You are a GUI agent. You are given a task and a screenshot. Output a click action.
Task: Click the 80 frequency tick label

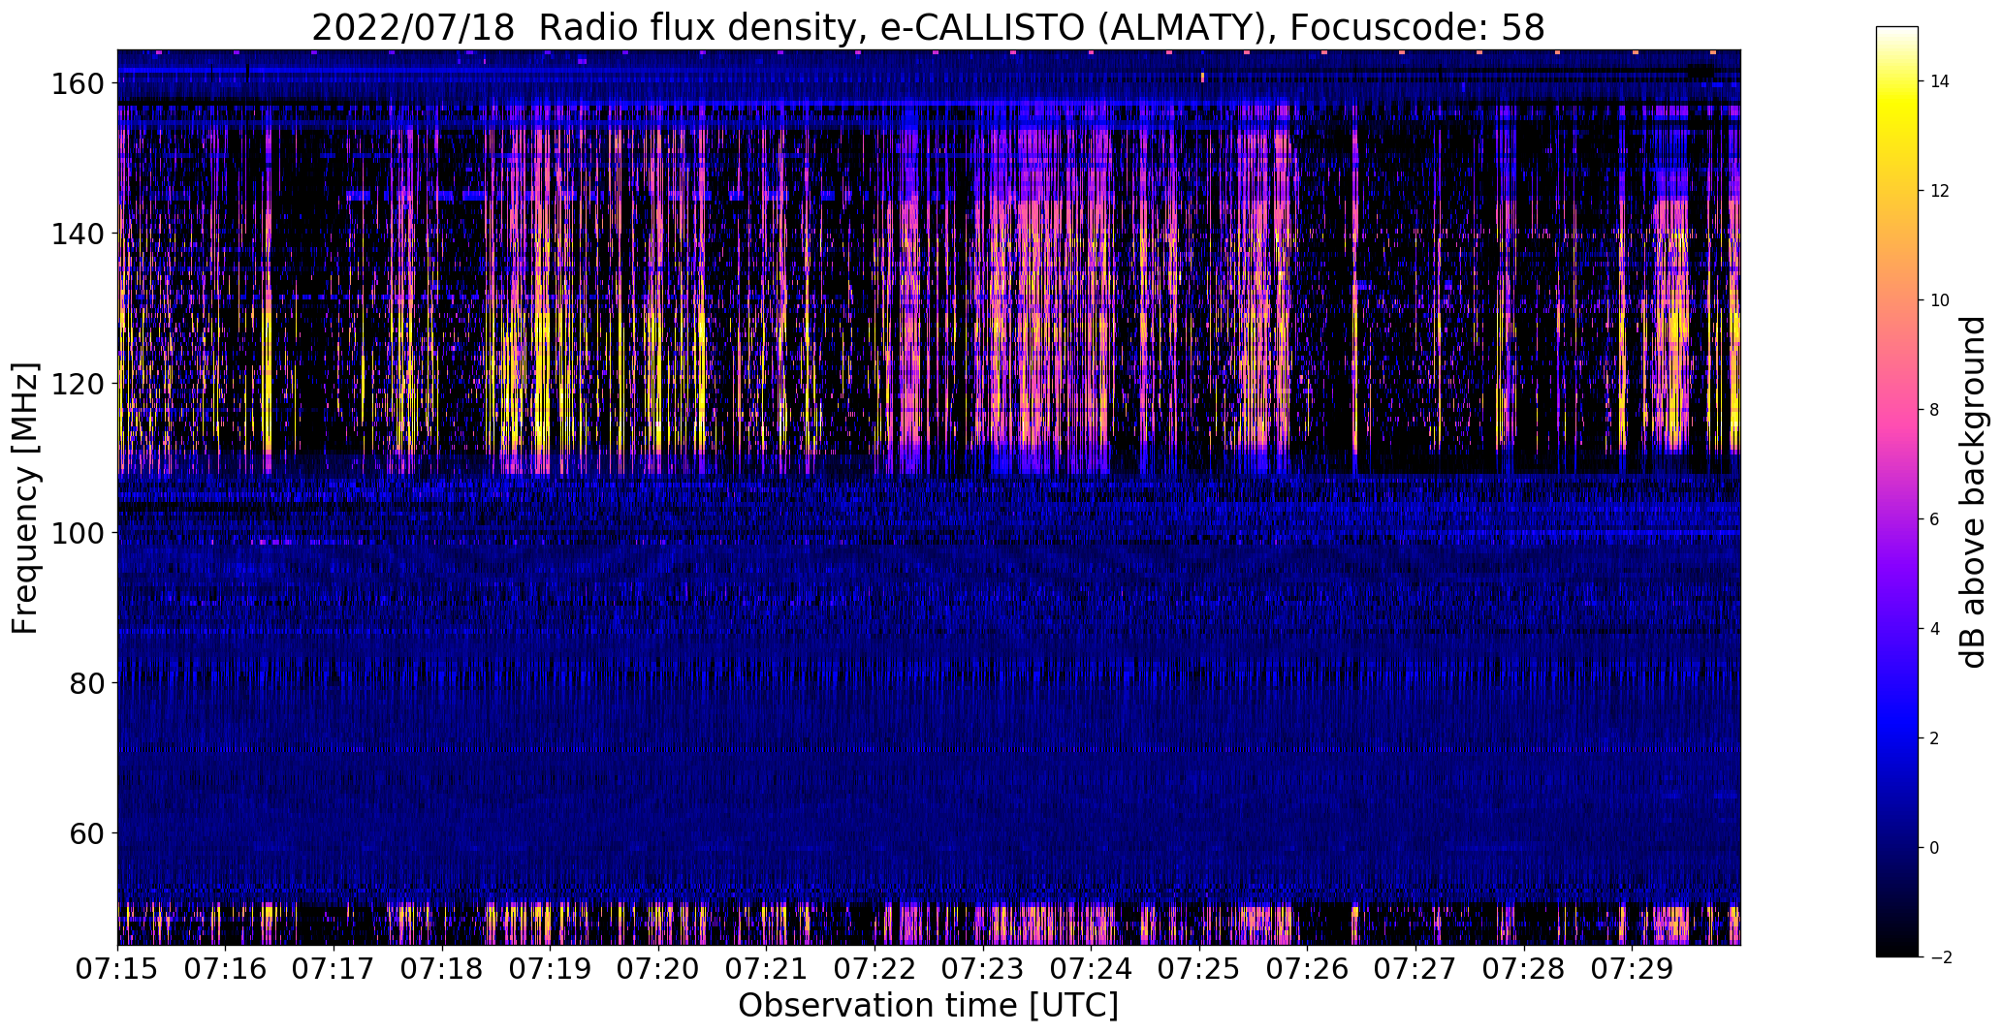pyautogui.click(x=86, y=683)
